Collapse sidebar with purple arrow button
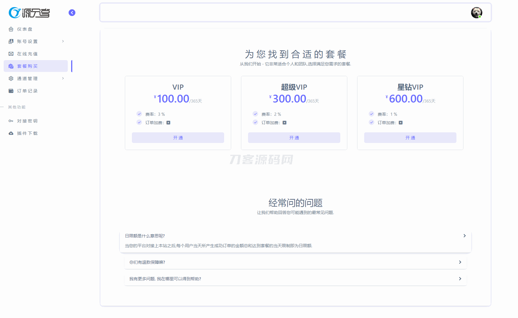 (72, 13)
